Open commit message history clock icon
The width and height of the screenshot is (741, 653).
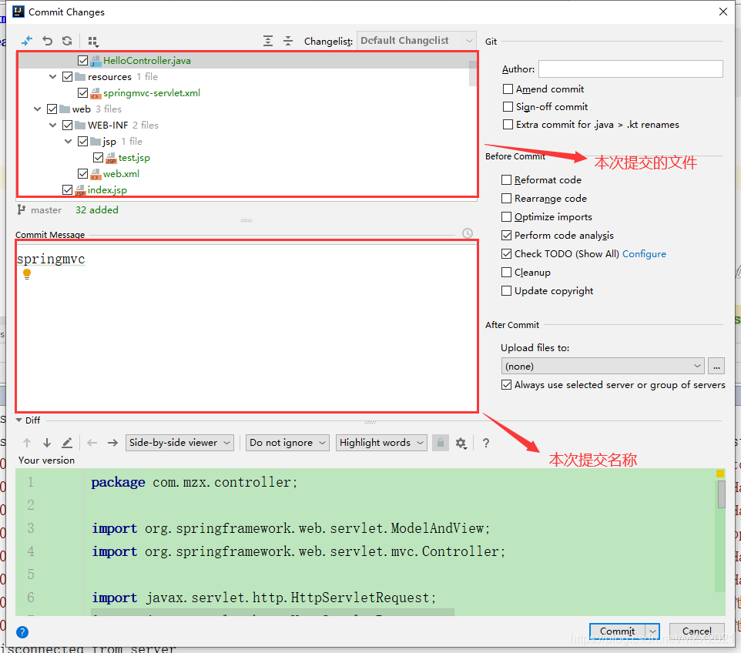468,233
